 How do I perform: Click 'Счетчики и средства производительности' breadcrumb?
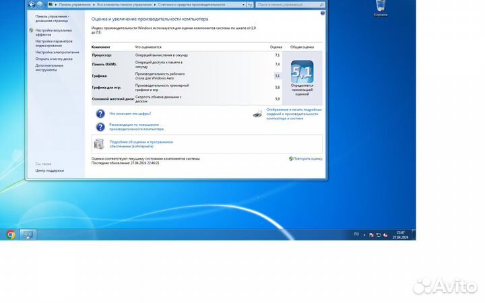pyautogui.click(x=191, y=5)
